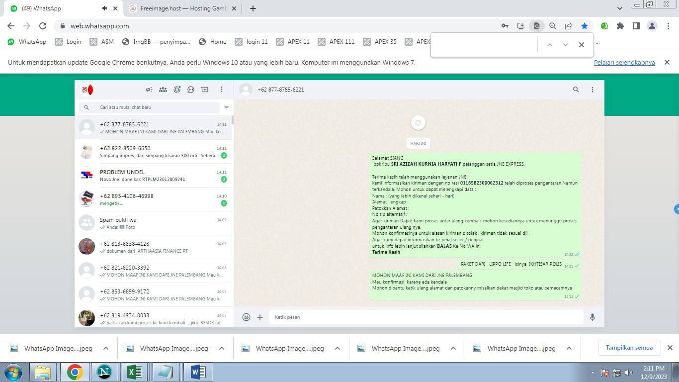Open the 'login 11' bookmark
Screen dimensions: 679x382
[x=252, y=42]
